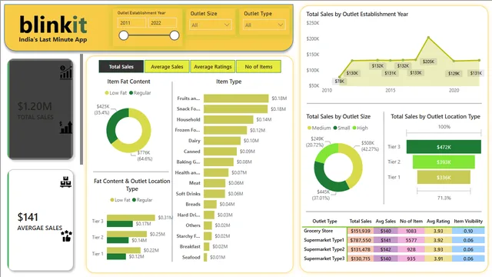The width and height of the screenshot is (492, 277).
Task: Edit the end year field showing 2022
Action: 162,23
